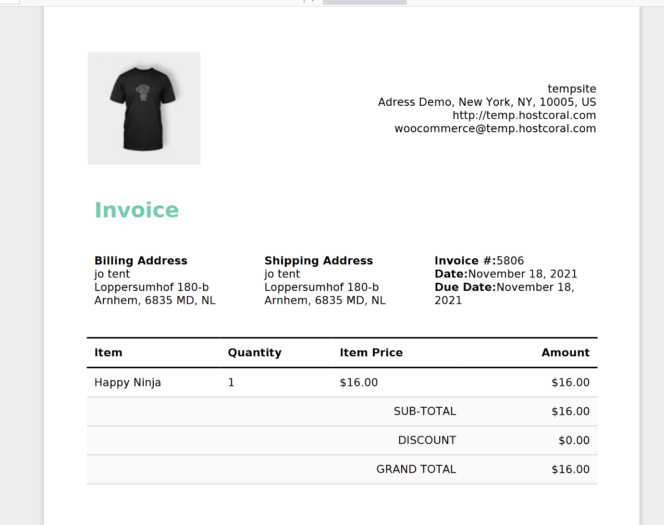Open the http://temp.hostcoral.com website link
The image size is (664, 525).
pos(524,115)
